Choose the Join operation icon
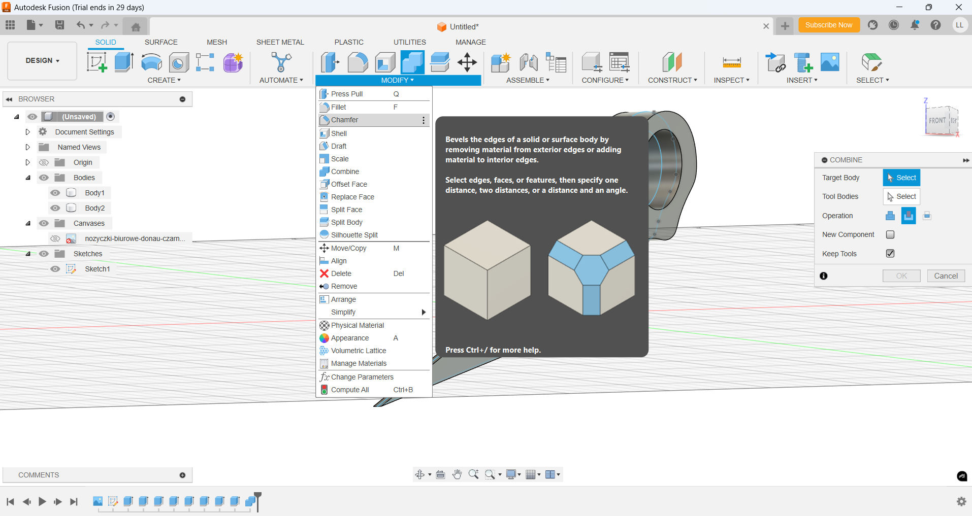This screenshot has height=516, width=972. point(890,216)
